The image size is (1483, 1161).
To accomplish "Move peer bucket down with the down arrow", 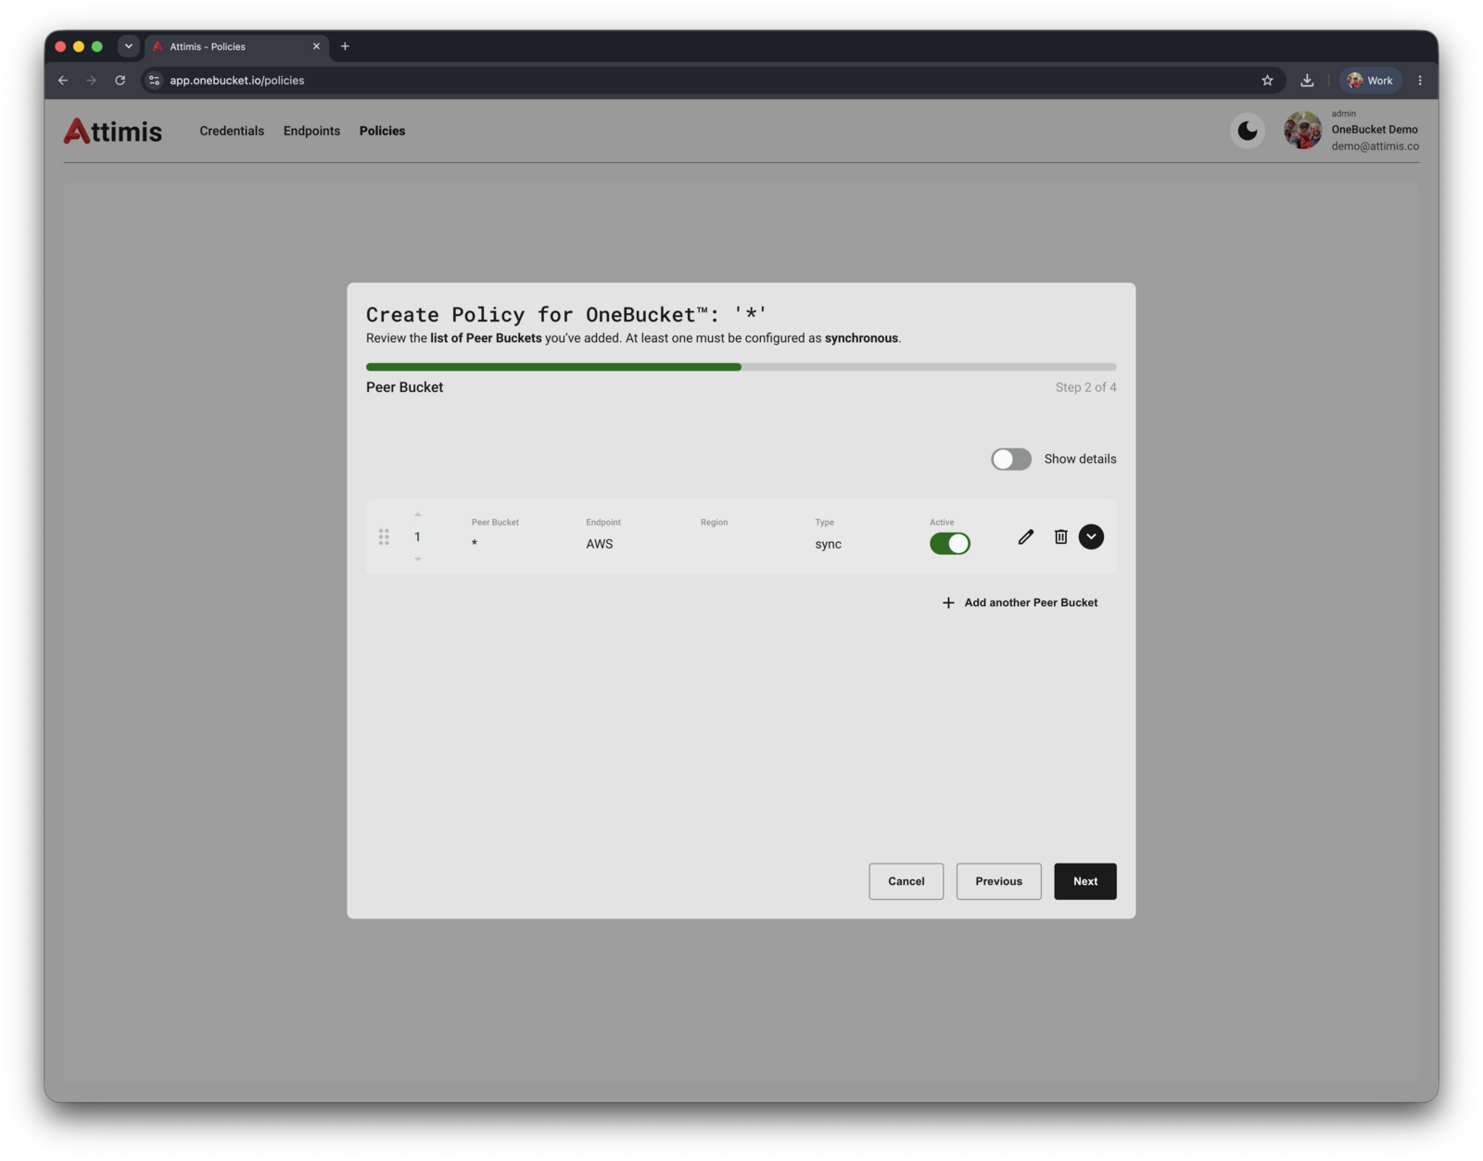I will pos(417,559).
